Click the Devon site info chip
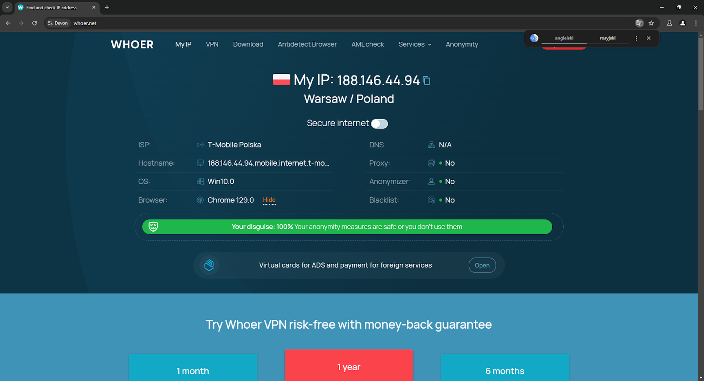 click(x=58, y=23)
